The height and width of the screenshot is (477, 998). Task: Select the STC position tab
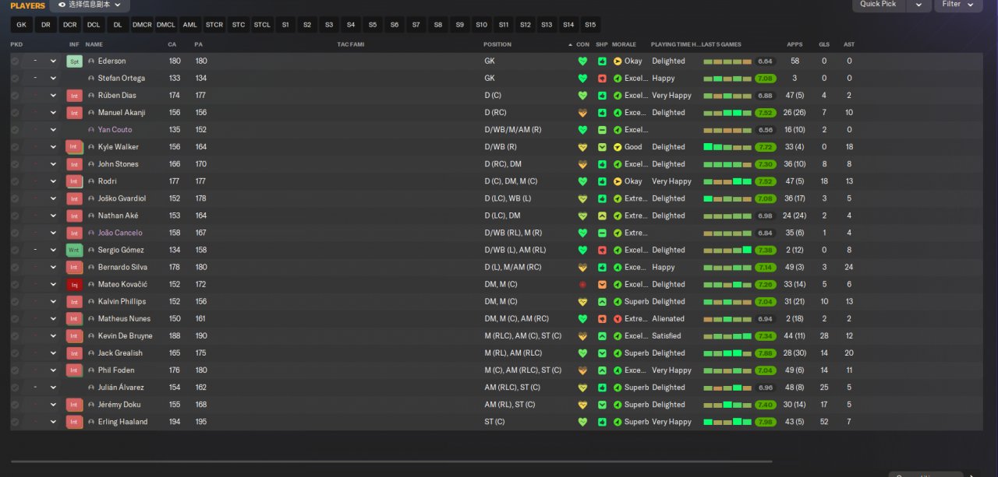point(239,25)
